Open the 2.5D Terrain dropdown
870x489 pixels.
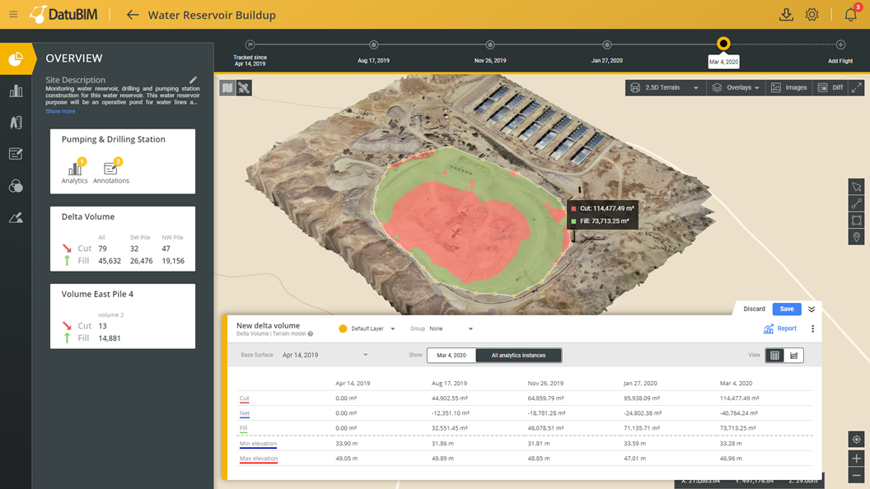click(665, 87)
